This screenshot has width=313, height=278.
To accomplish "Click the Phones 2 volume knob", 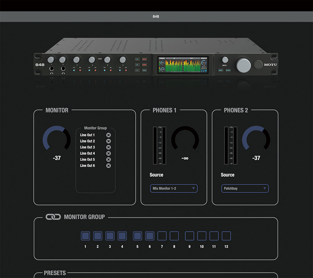I will pos(256,138).
